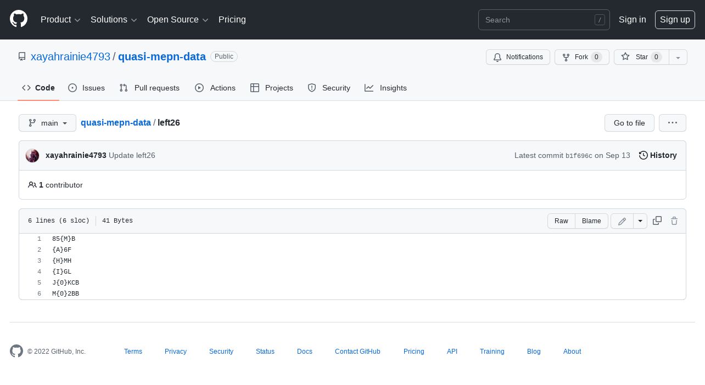Open the Status footer link

coord(265,352)
